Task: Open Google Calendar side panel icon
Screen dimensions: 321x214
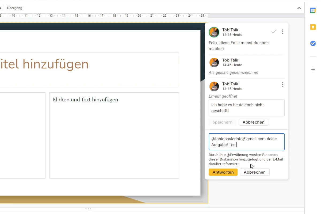Action: pyautogui.click(x=313, y=10)
